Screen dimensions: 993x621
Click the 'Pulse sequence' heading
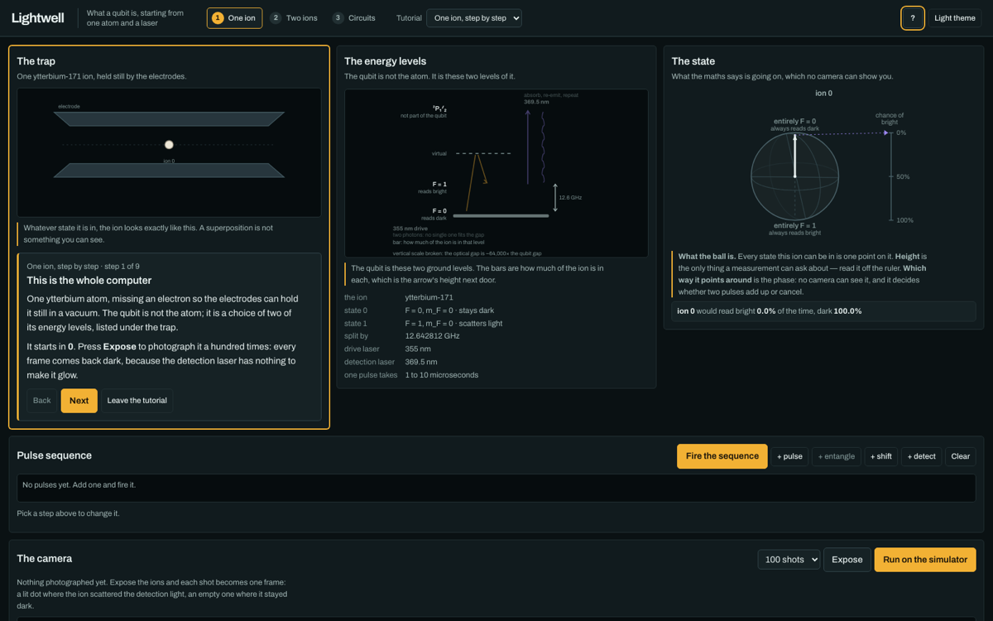pos(55,455)
